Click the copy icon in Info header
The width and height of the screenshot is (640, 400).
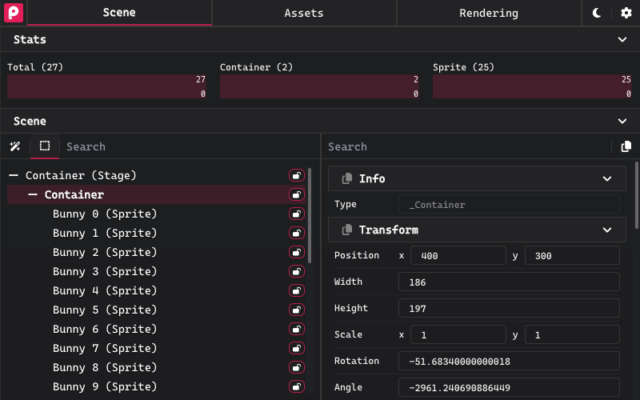(x=347, y=178)
